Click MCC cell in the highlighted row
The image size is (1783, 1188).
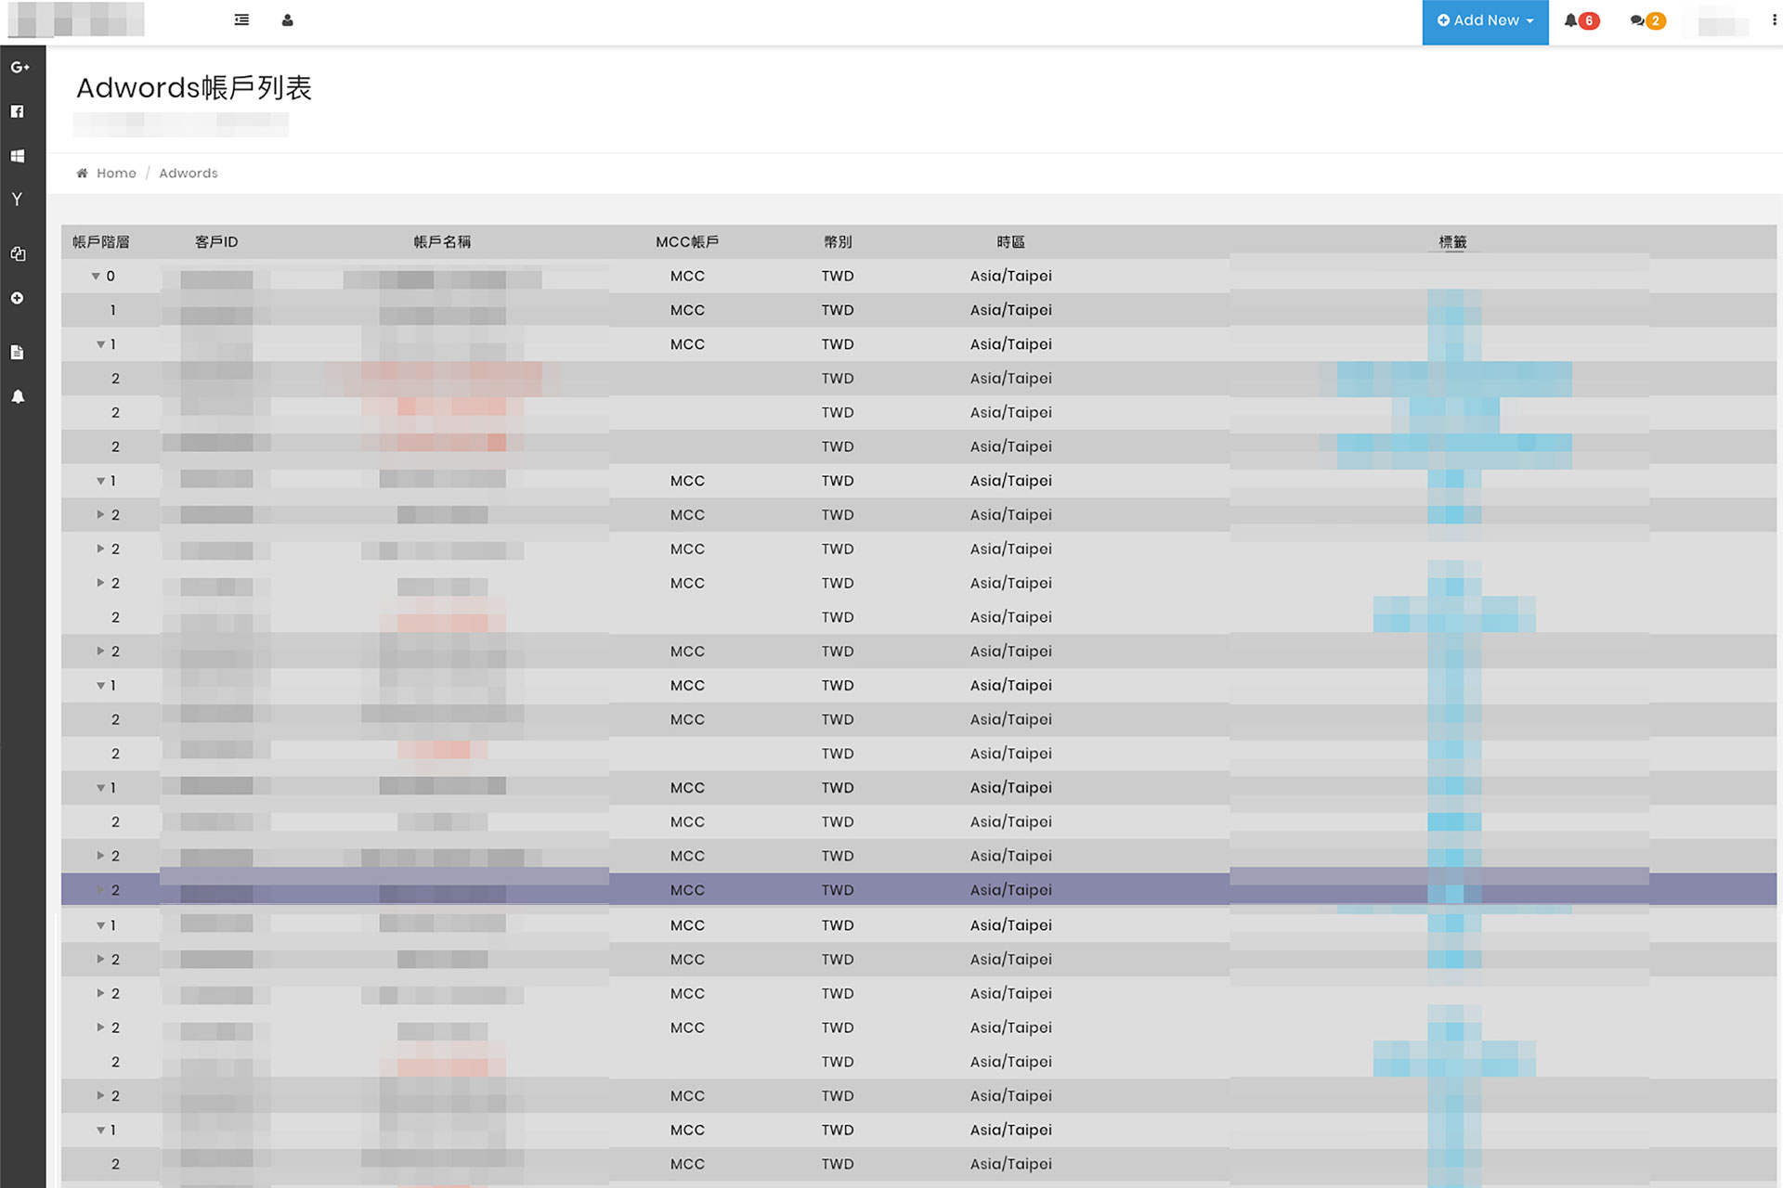click(687, 890)
